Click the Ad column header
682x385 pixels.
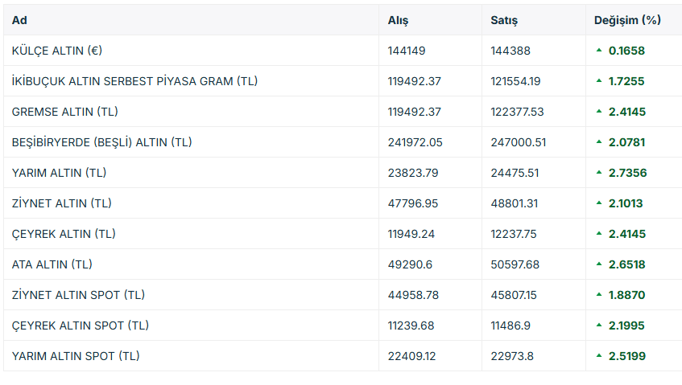tap(19, 20)
